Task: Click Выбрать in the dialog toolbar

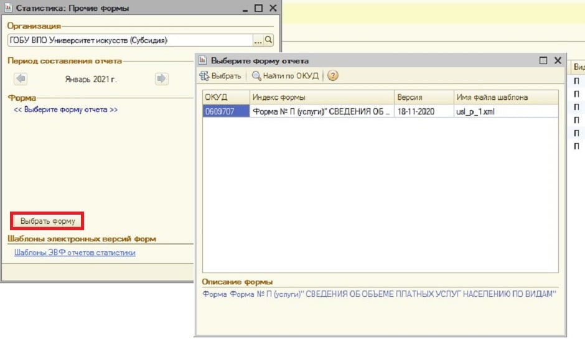Action: pos(220,76)
